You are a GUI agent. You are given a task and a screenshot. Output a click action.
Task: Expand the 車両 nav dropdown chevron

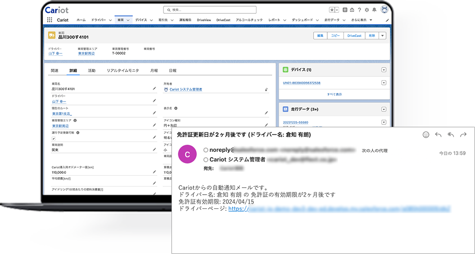[128, 20]
